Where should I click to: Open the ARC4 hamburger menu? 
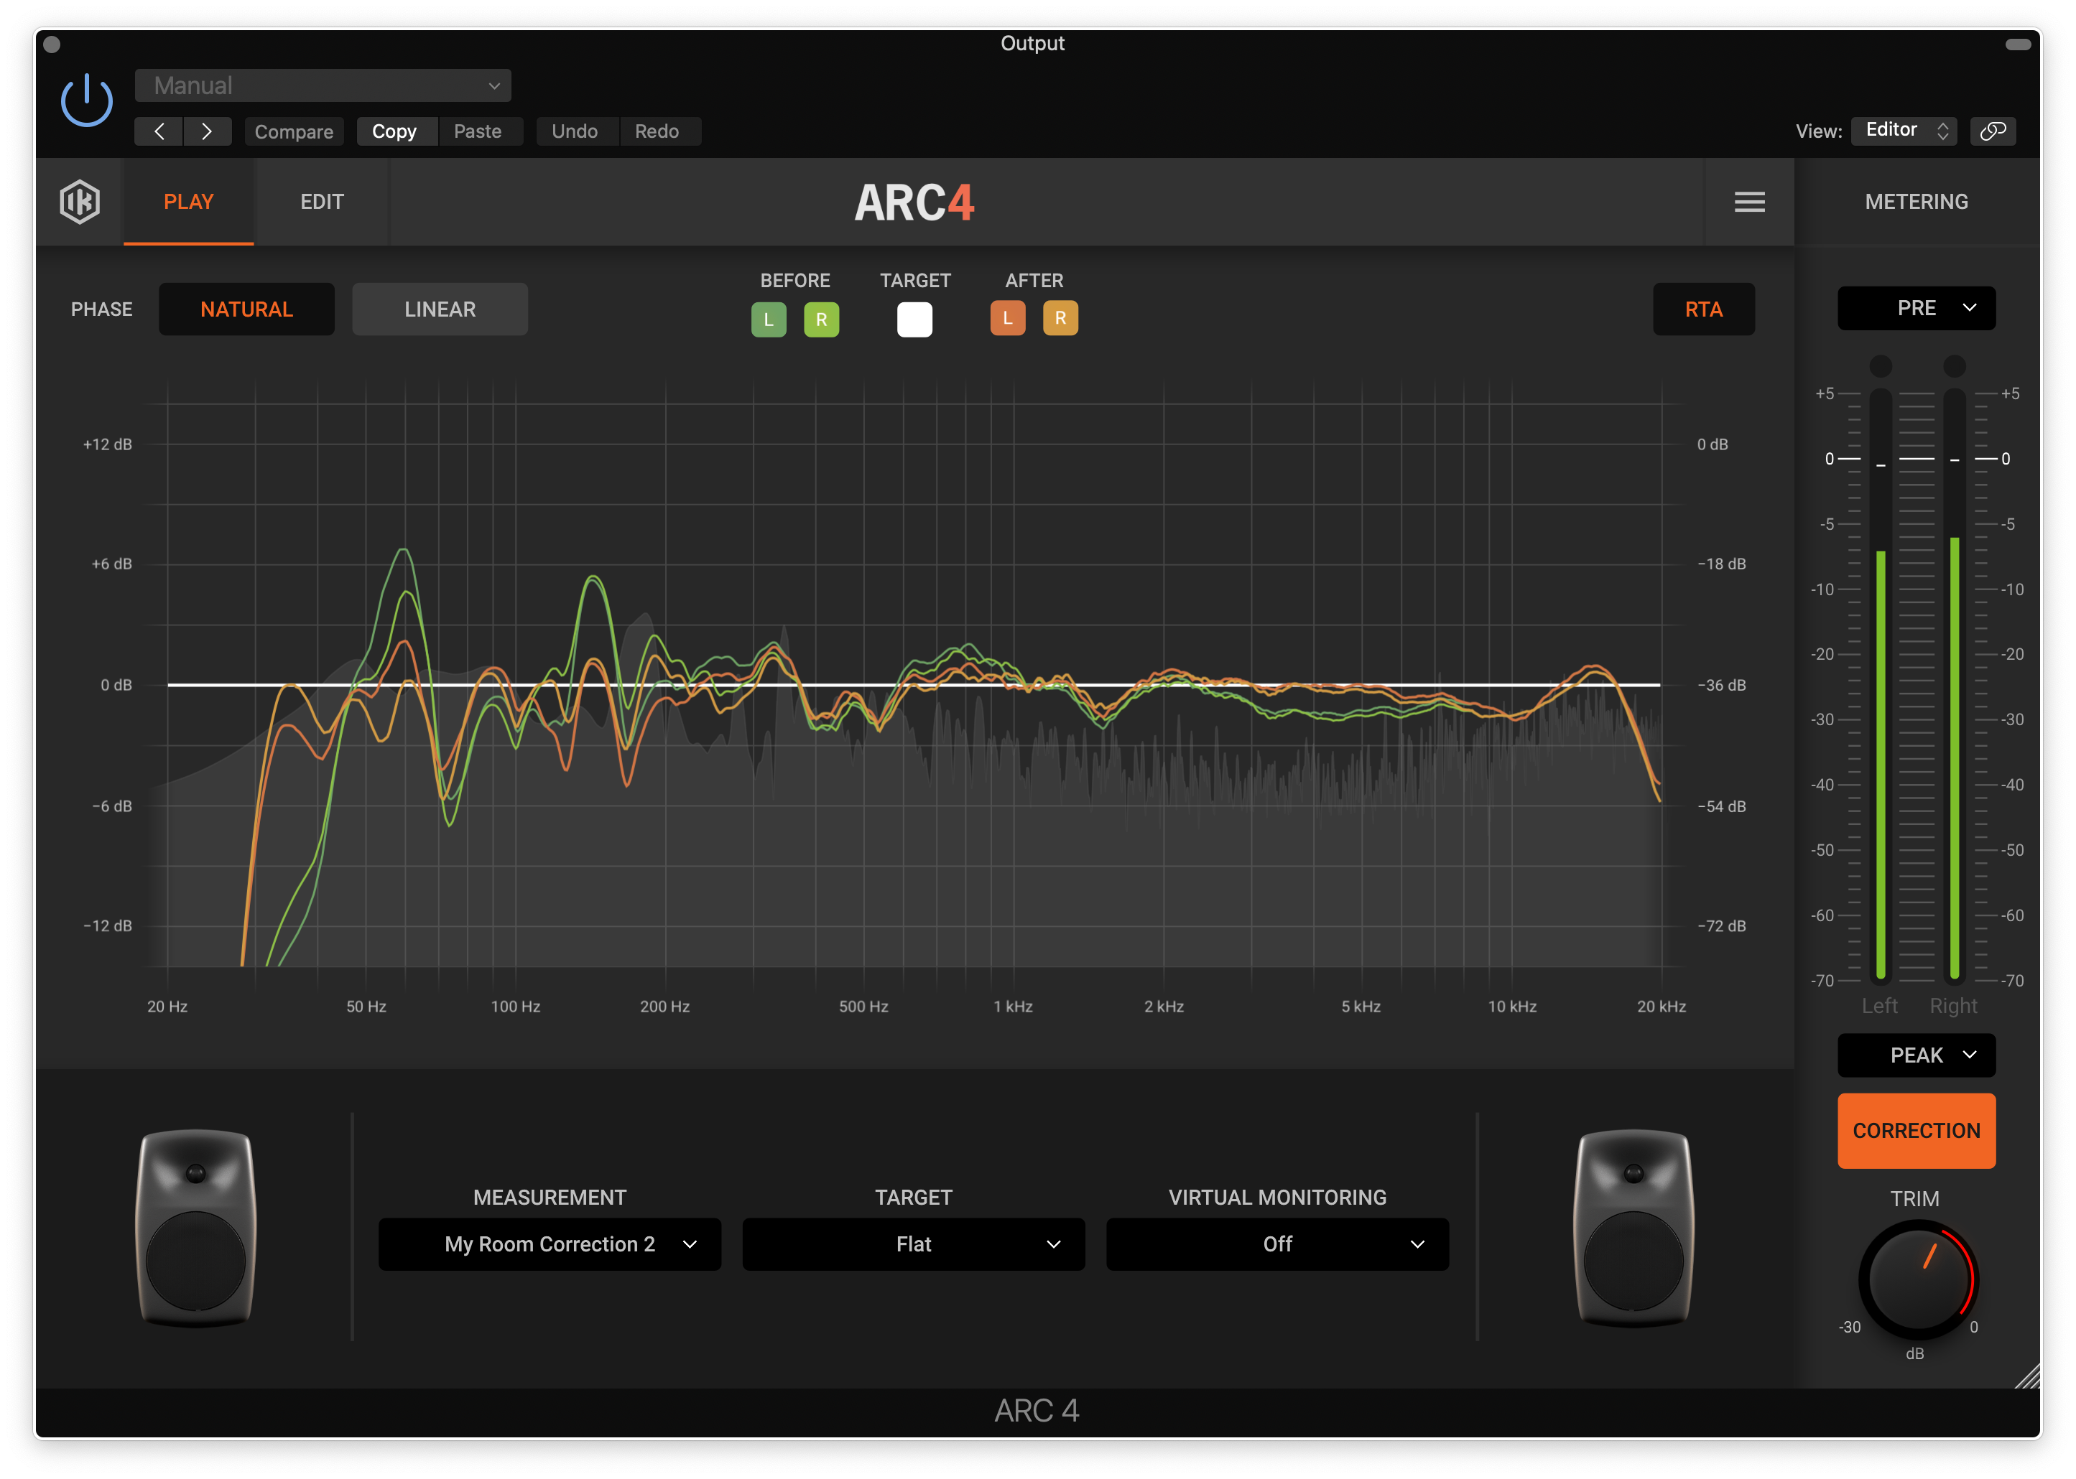click(x=1749, y=201)
